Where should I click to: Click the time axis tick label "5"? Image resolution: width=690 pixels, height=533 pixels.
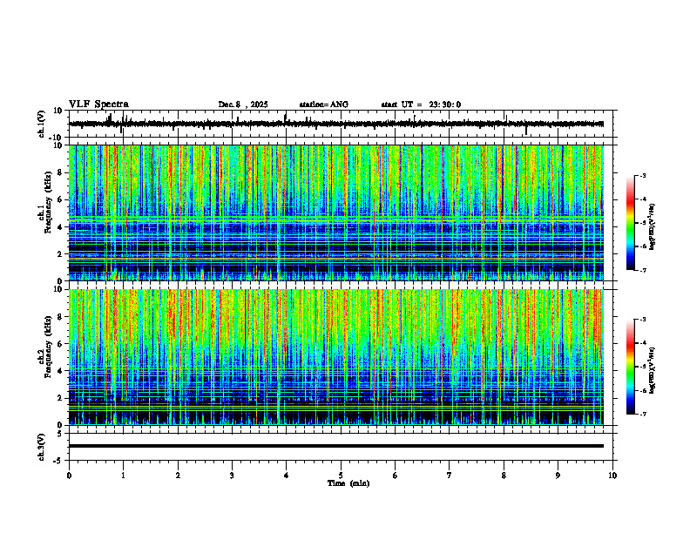(x=341, y=476)
